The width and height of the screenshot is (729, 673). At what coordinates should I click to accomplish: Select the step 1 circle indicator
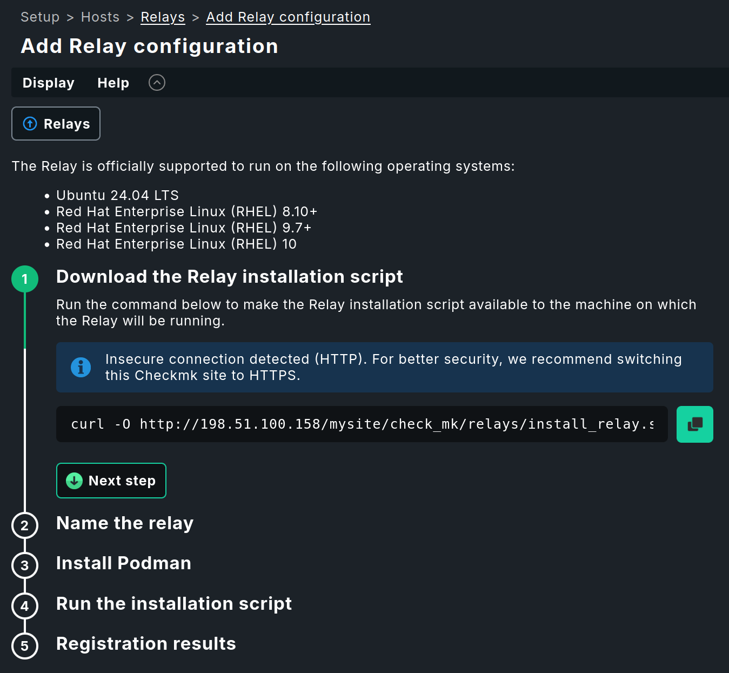[x=24, y=279]
